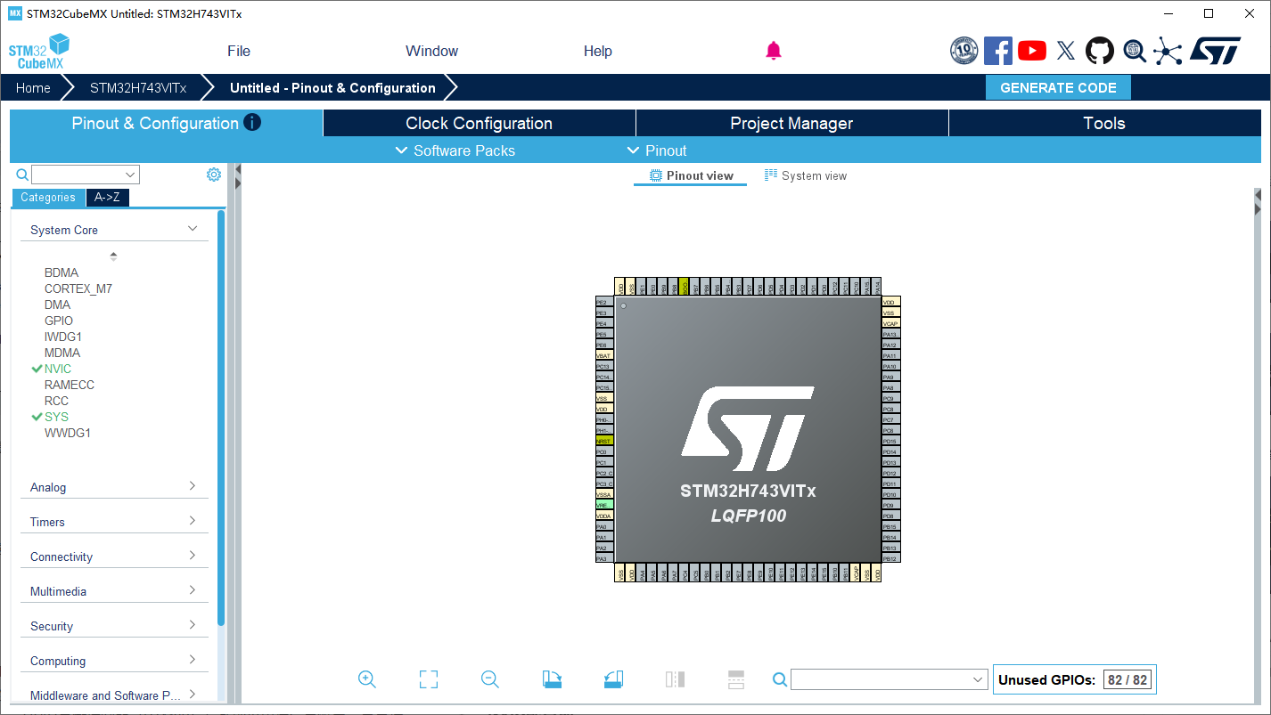This screenshot has width=1271, height=715.
Task: Click the vertical split view icon
Action: (675, 679)
